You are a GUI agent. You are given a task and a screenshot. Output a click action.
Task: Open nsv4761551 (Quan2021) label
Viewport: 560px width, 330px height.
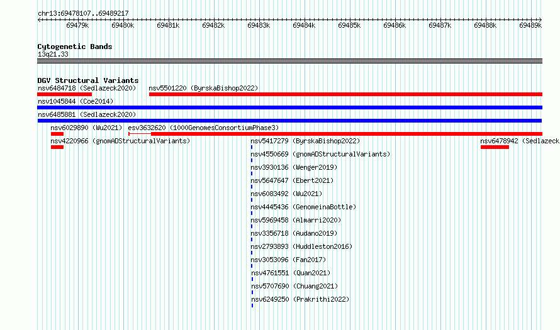click(291, 273)
